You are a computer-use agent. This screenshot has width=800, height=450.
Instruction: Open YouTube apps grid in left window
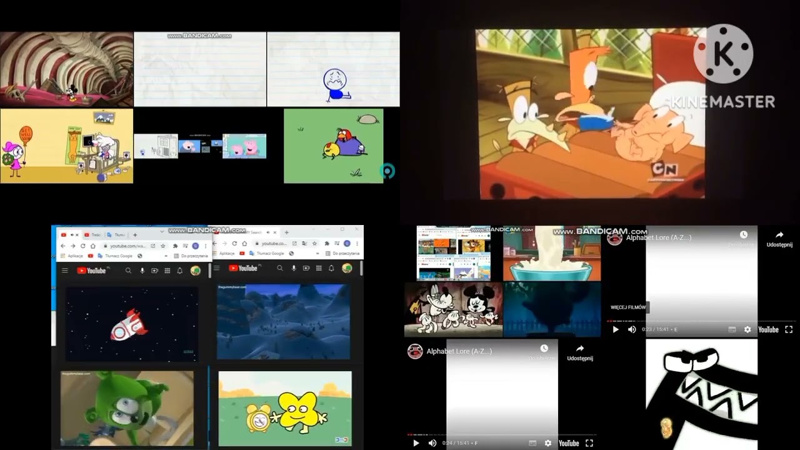tap(167, 271)
